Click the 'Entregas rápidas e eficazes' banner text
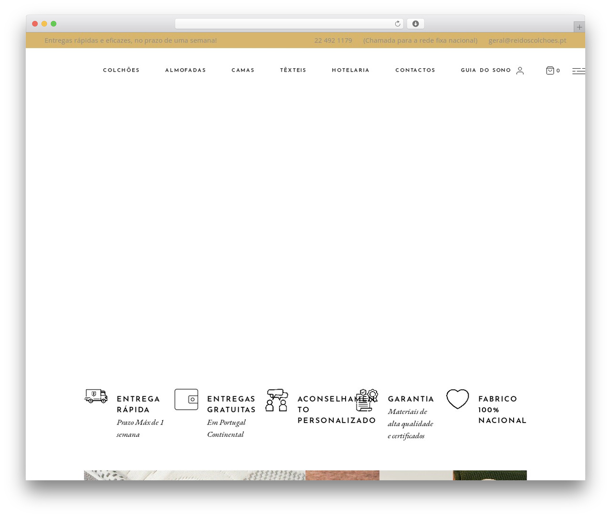The image size is (611, 517). coord(131,41)
